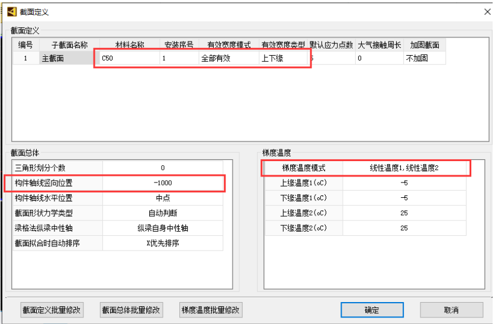Select the 不加固 reinforcement cell
The width and height of the screenshot is (495, 324).
(x=425, y=58)
